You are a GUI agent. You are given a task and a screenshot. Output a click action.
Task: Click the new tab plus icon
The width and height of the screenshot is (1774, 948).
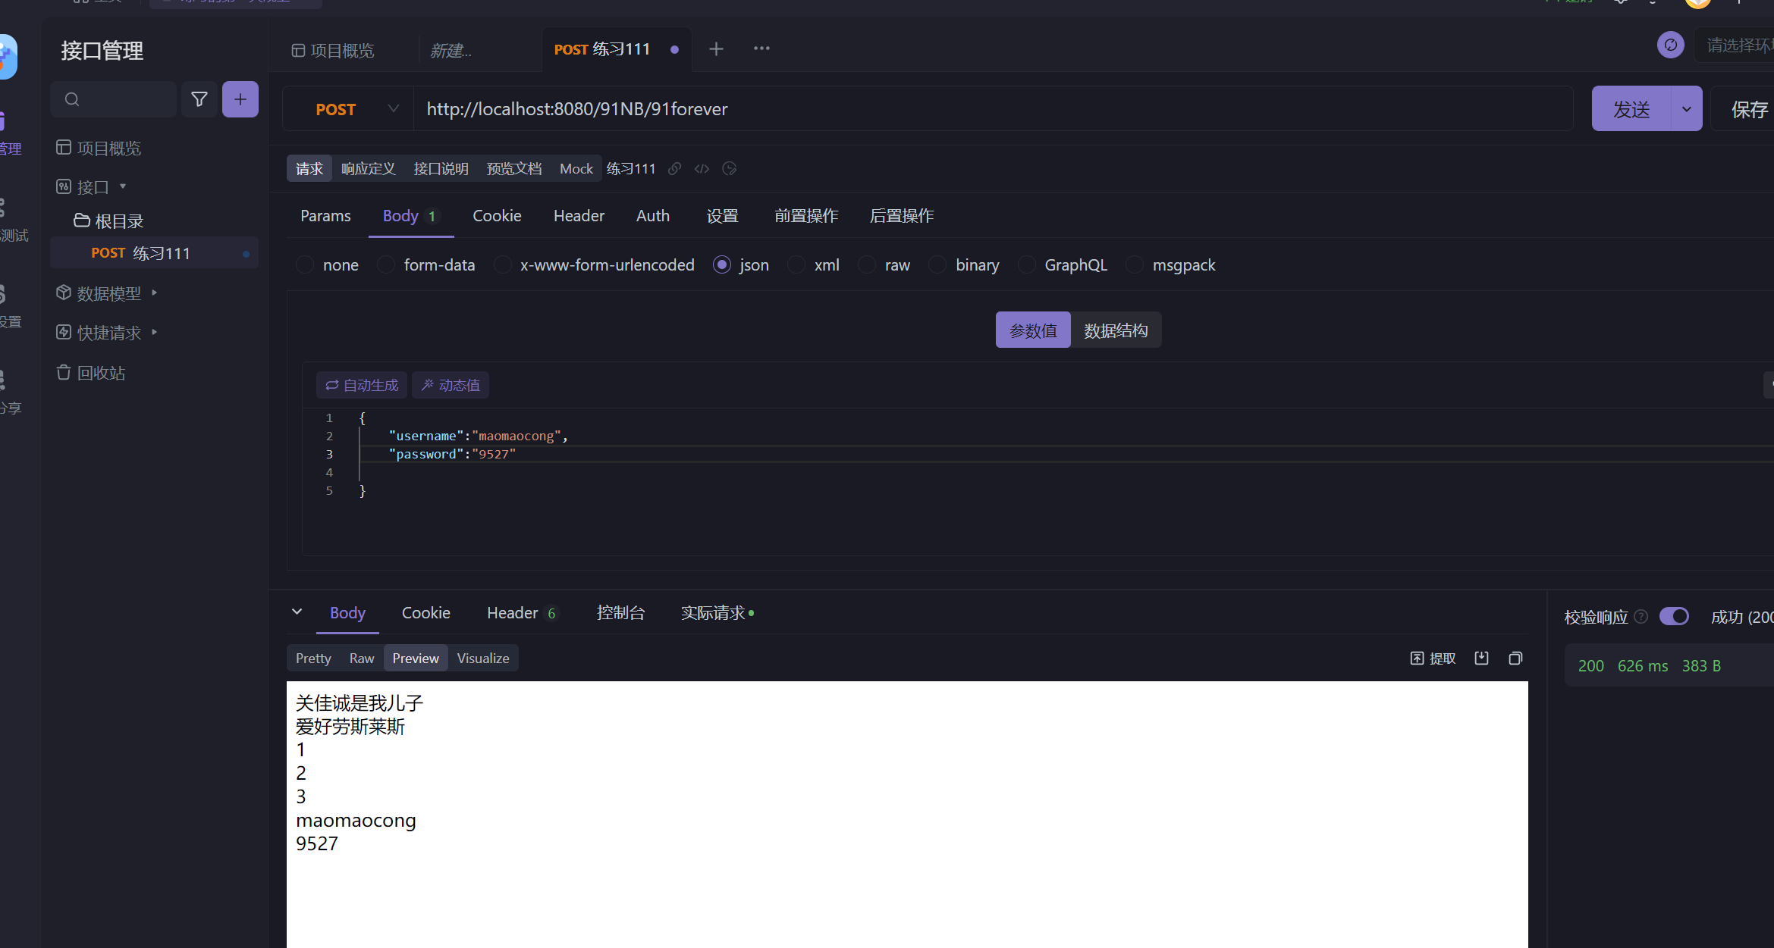tap(716, 49)
